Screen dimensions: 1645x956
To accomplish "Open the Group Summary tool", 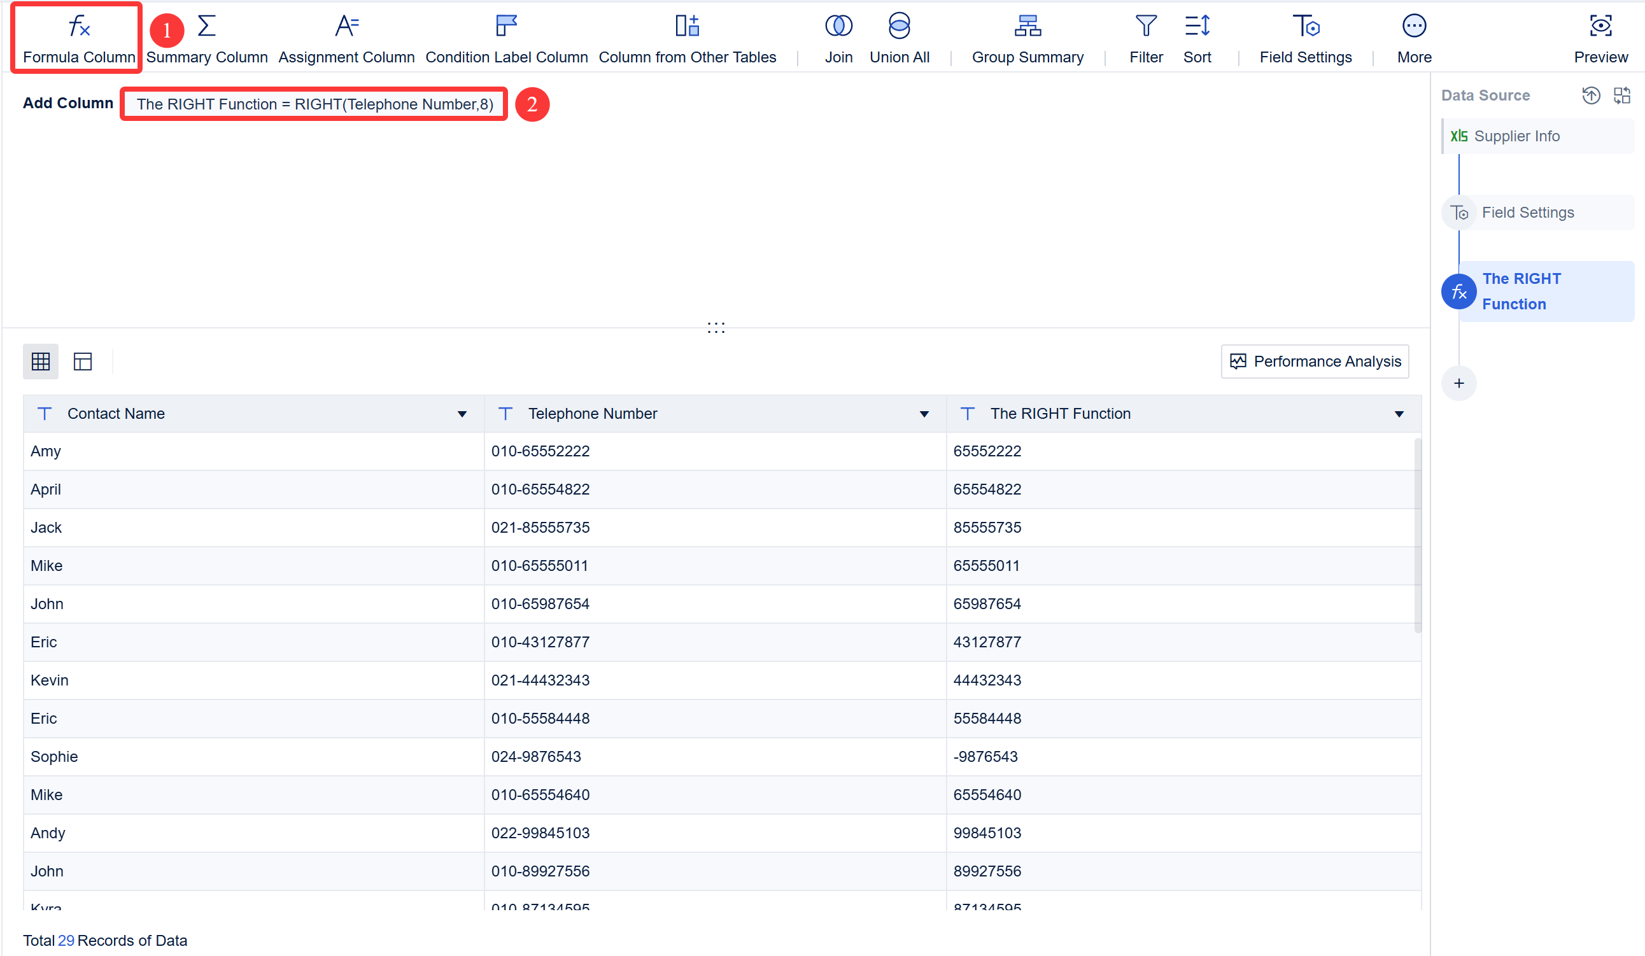I will [x=1026, y=37].
